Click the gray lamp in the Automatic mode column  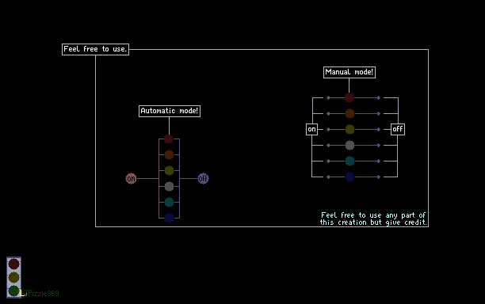pyautogui.click(x=169, y=186)
